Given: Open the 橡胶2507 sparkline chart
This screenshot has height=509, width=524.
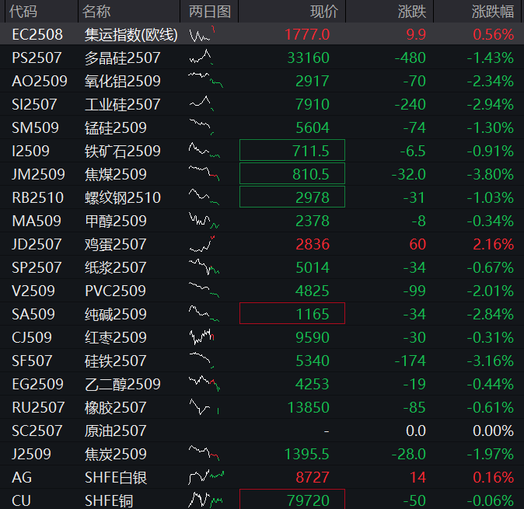Looking at the screenshot, I should (204, 406).
